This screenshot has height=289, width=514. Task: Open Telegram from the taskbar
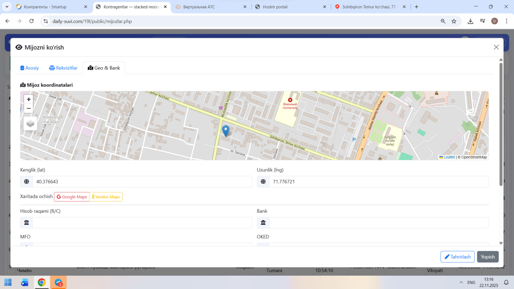59,282
